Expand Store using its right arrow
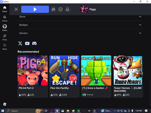 [x=140, y=17]
